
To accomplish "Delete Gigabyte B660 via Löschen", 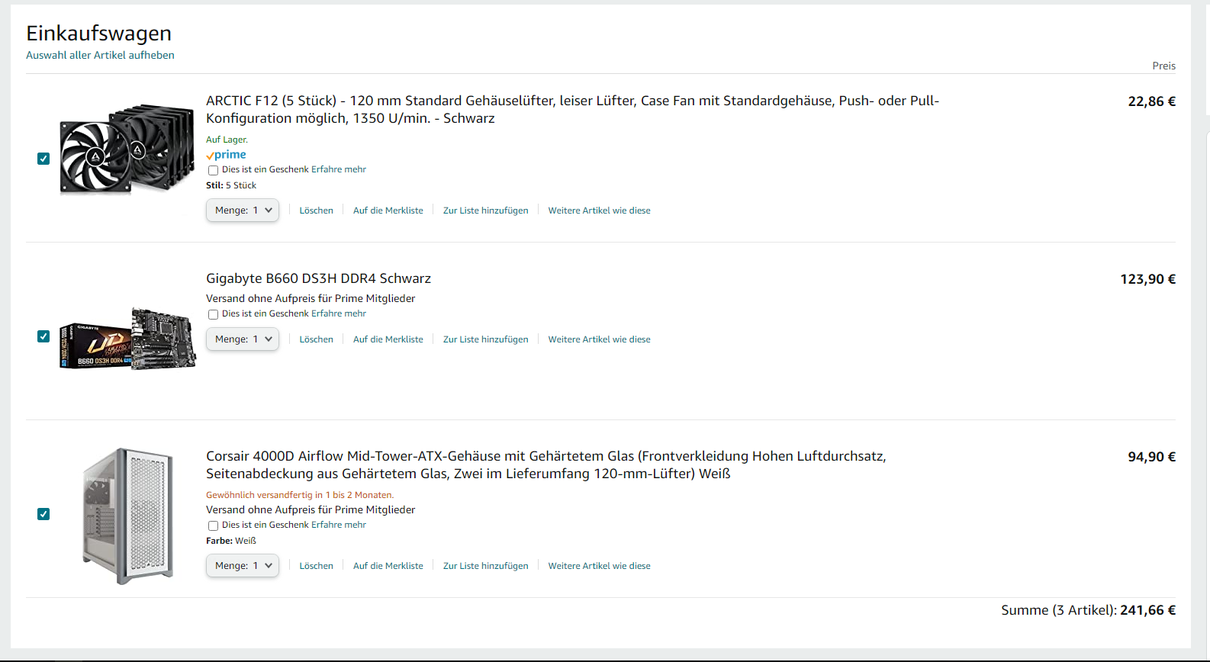I will [316, 339].
